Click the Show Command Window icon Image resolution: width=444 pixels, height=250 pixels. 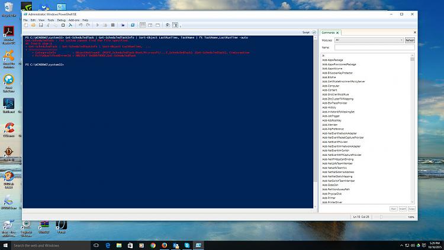[x=168, y=25]
